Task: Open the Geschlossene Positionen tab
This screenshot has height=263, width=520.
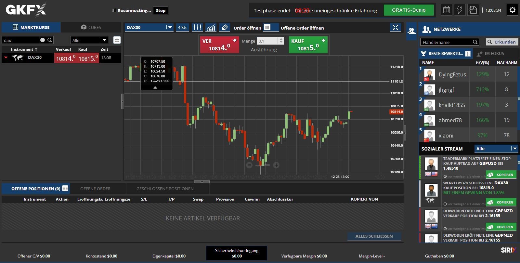Action: 165,189
